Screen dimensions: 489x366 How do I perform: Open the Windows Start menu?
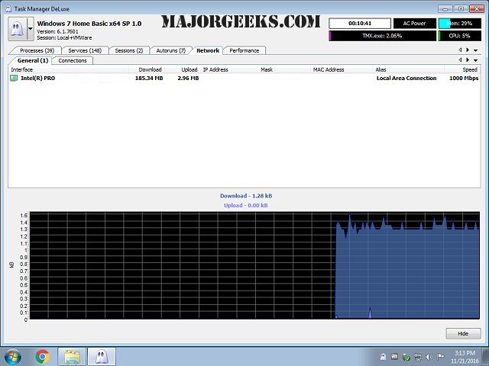pos(13,356)
